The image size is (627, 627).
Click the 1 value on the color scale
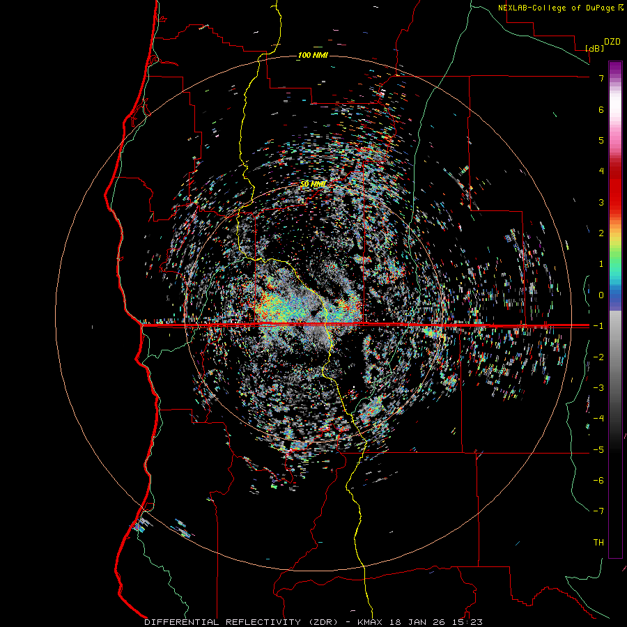[601, 264]
